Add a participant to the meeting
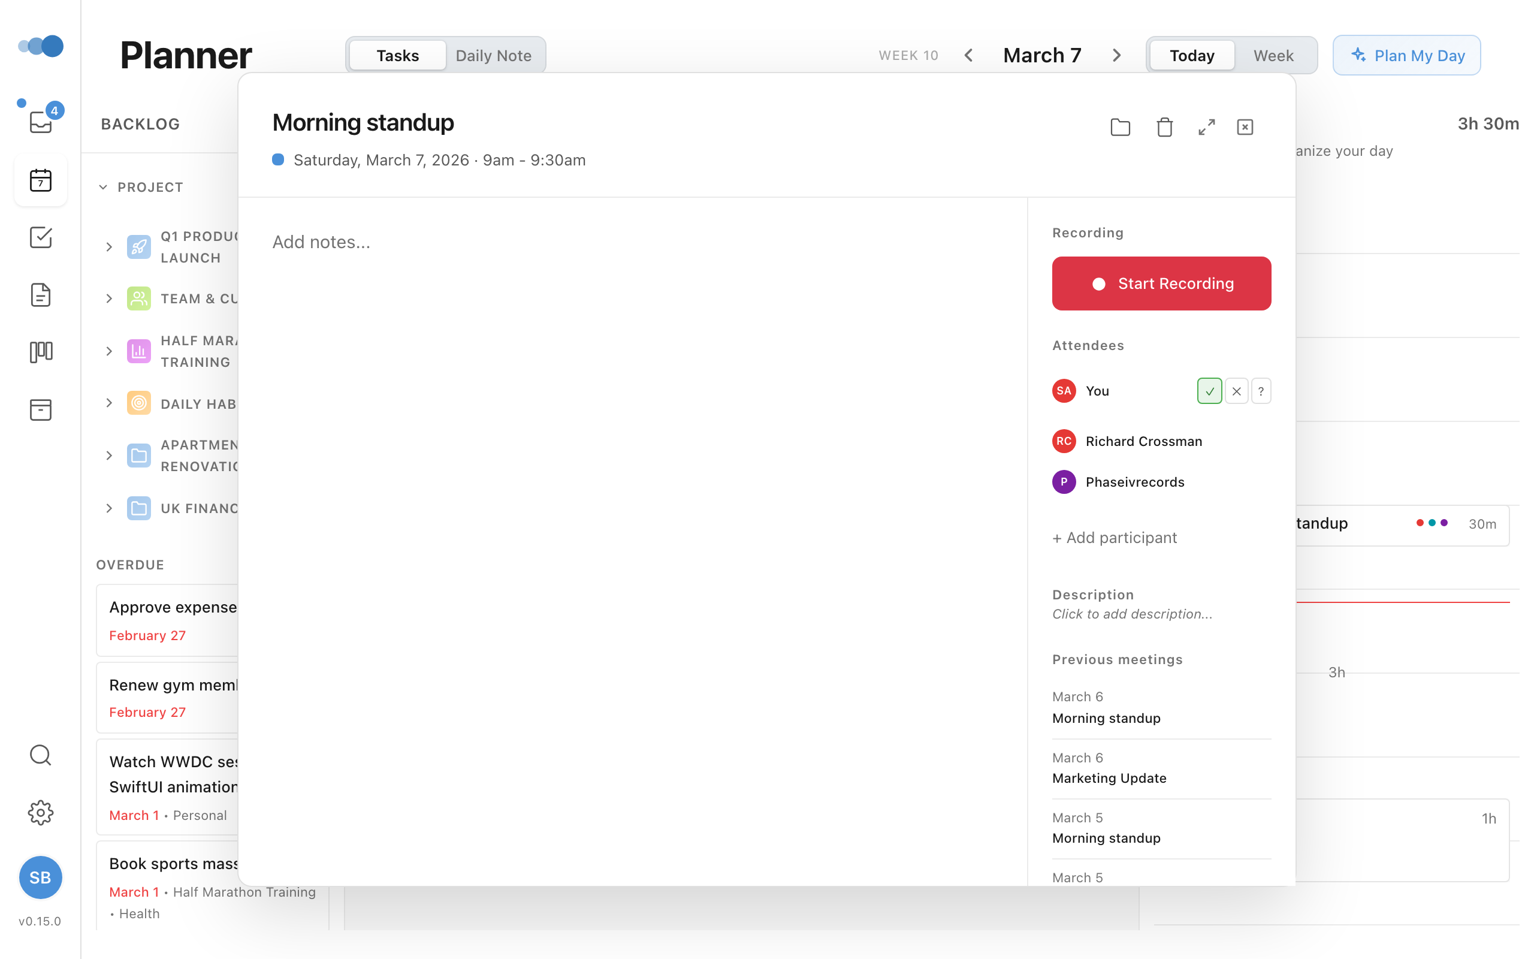 [1115, 537]
